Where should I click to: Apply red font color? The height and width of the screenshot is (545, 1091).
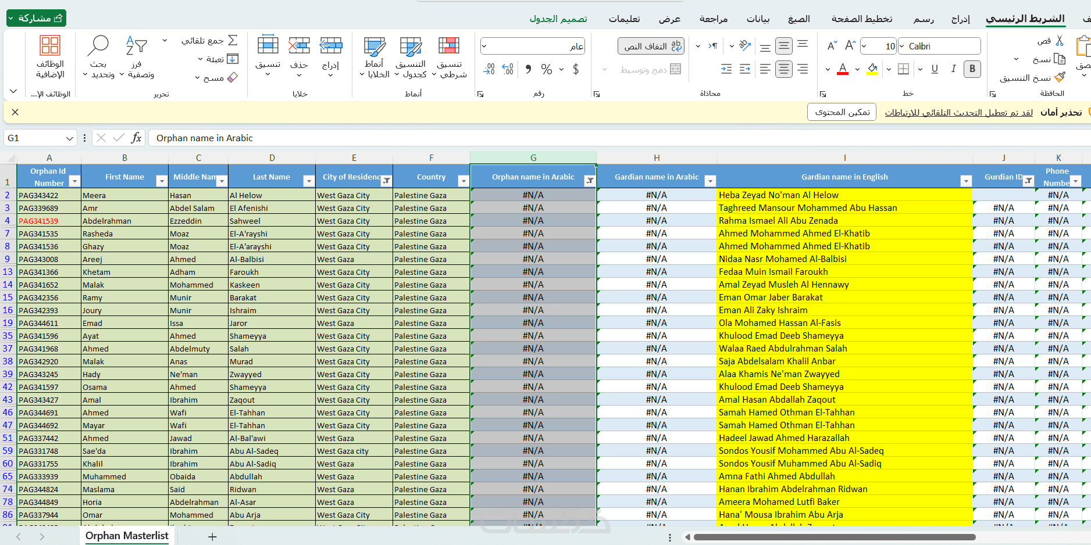click(x=843, y=69)
